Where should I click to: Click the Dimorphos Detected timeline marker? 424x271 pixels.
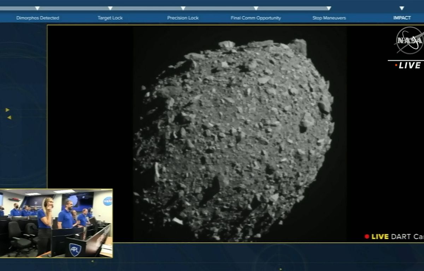click(37, 8)
